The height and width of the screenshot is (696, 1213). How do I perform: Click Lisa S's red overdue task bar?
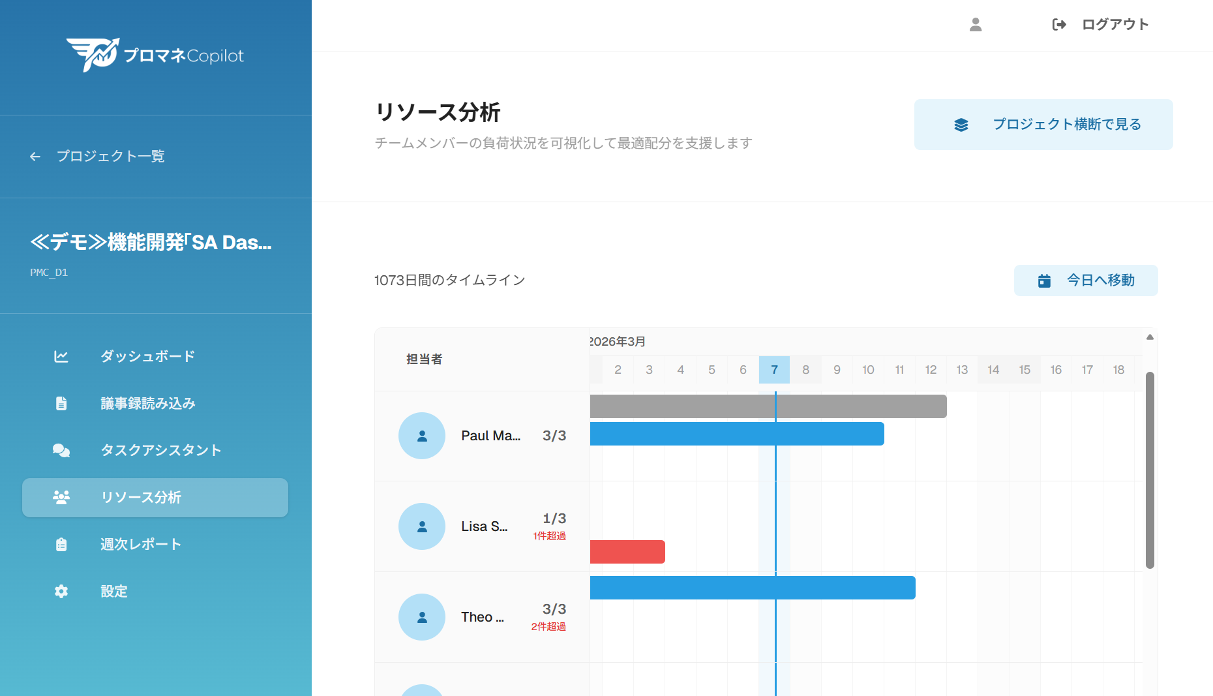click(x=627, y=552)
